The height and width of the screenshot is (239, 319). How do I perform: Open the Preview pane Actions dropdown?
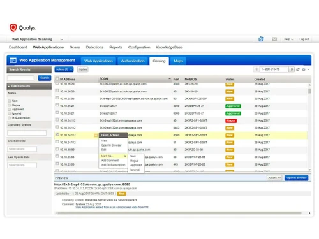(x=274, y=178)
